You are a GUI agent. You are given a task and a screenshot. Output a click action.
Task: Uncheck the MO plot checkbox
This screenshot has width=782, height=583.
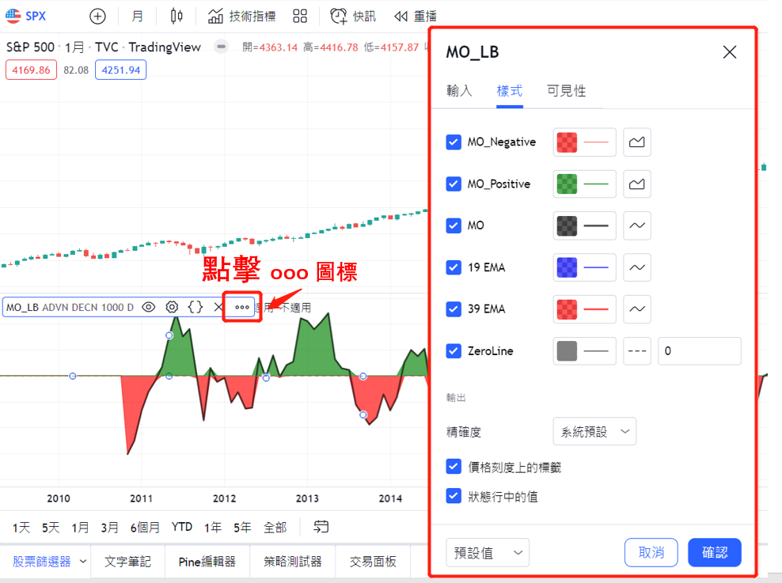pos(454,225)
